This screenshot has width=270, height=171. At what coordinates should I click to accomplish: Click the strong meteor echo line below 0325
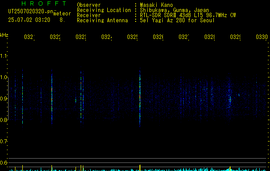coord(140,97)
